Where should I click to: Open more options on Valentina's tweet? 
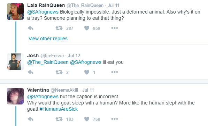(115, 119)
